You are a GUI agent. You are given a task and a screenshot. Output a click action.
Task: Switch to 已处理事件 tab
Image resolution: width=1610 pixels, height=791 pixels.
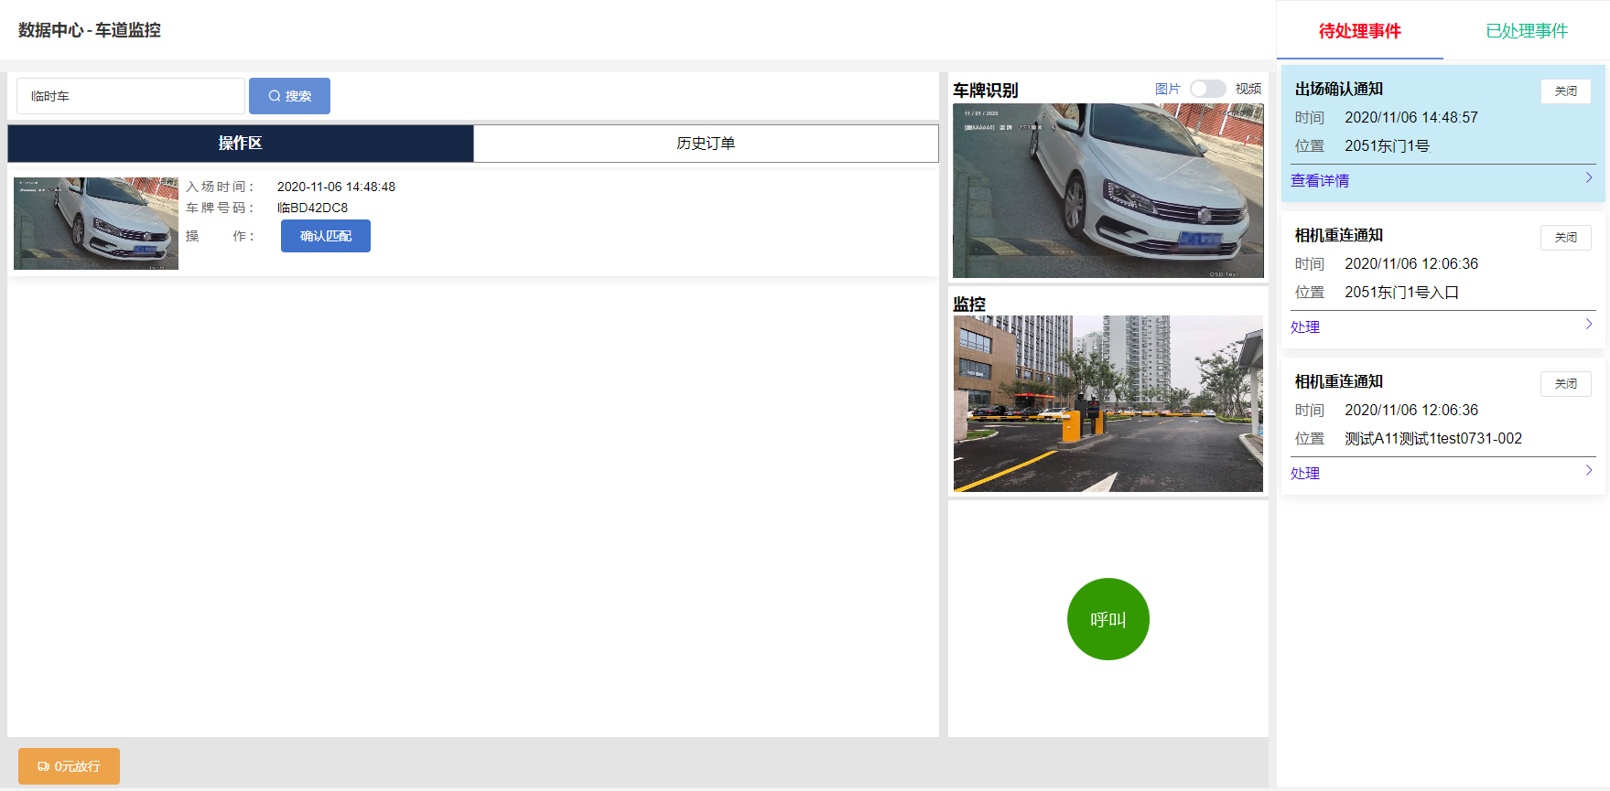tap(1526, 31)
